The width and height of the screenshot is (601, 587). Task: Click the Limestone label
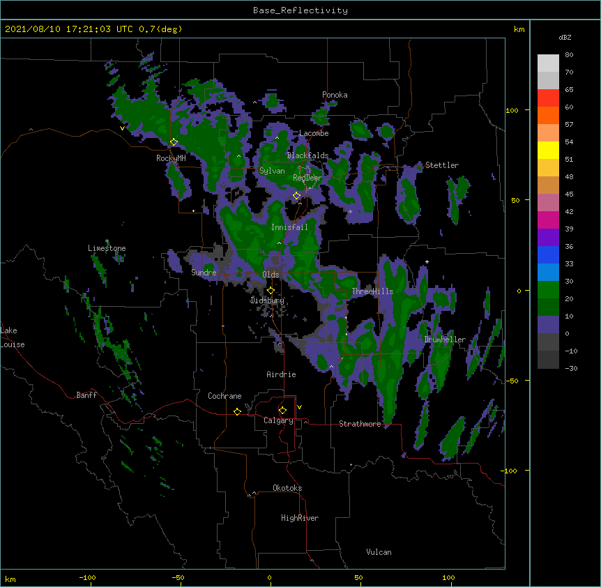tap(107, 248)
